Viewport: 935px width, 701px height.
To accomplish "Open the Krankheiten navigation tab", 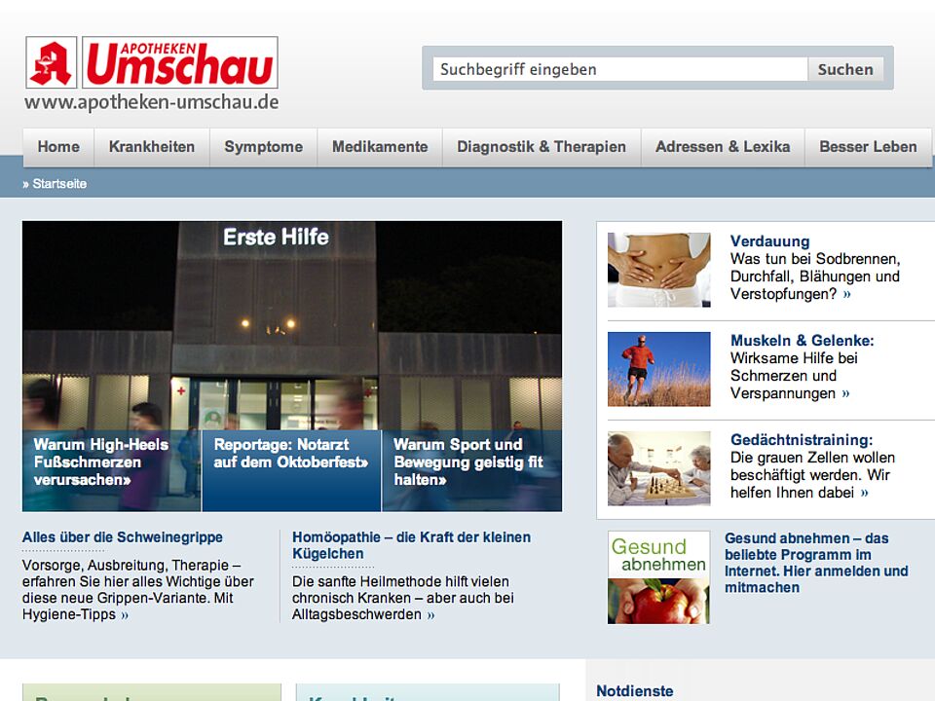I will [152, 147].
